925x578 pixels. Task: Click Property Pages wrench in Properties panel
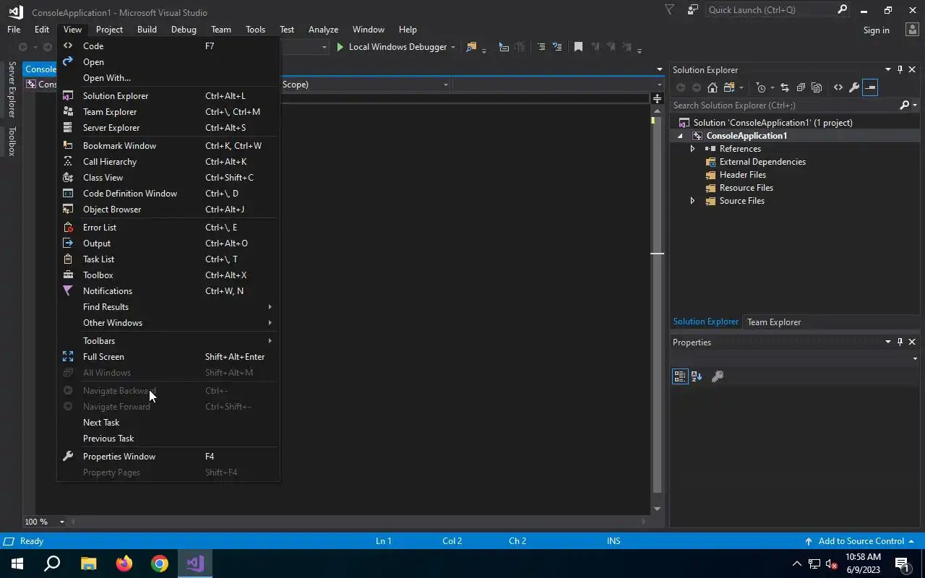pyautogui.click(x=718, y=376)
